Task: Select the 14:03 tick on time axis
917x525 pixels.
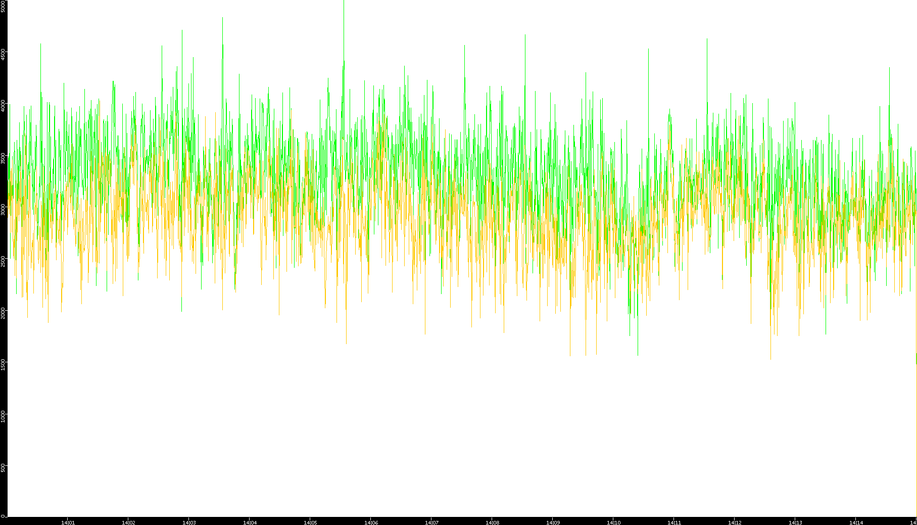Action: tap(189, 522)
